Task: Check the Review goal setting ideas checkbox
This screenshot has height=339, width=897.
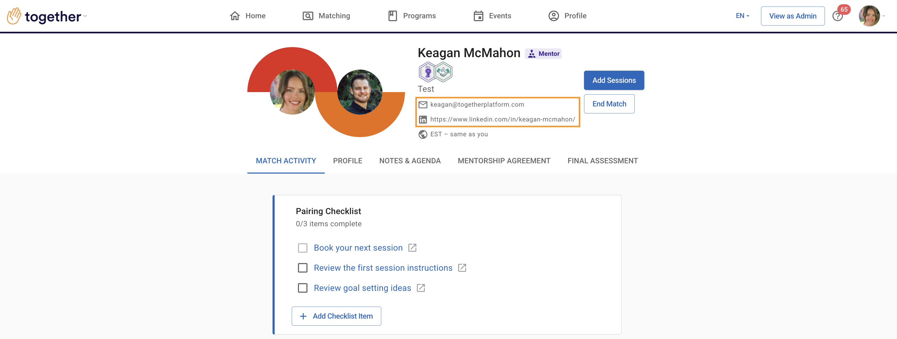Action: point(303,288)
